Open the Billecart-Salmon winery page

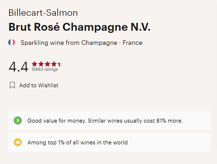pos(43,13)
